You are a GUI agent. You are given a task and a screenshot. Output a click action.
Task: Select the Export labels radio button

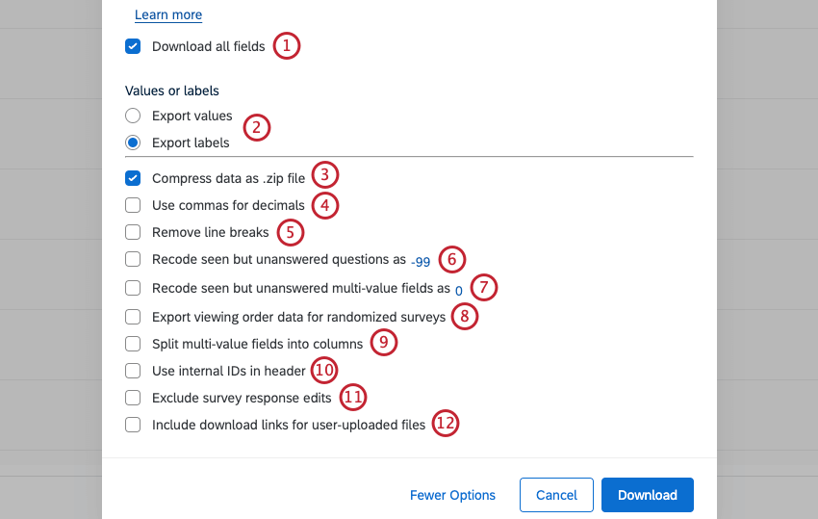click(133, 143)
